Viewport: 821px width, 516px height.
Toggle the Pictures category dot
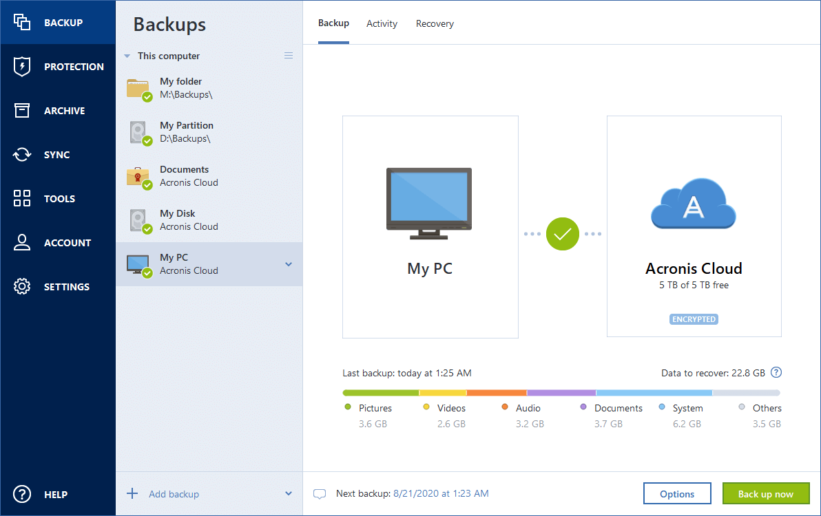coord(350,407)
